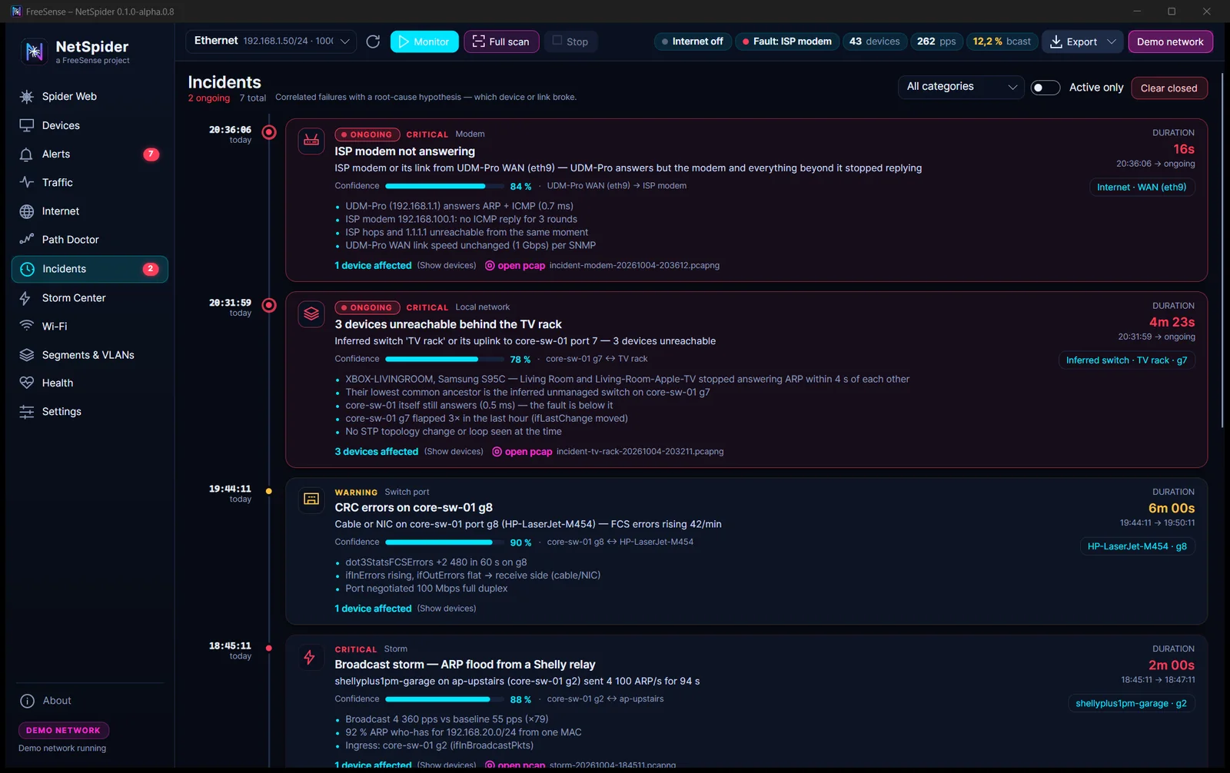Image resolution: width=1230 pixels, height=773 pixels.
Task: Click switch port icon on CRC errors incident
Action: click(311, 499)
